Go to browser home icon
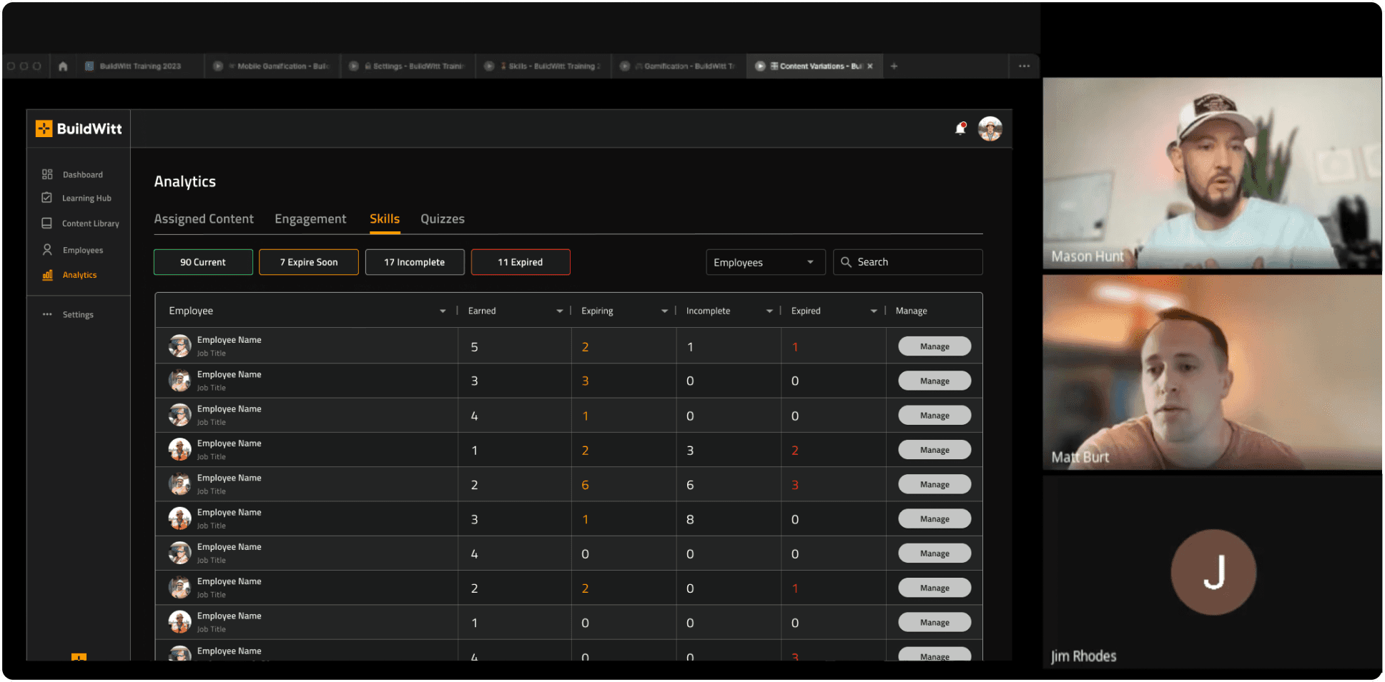 pos(63,66)
